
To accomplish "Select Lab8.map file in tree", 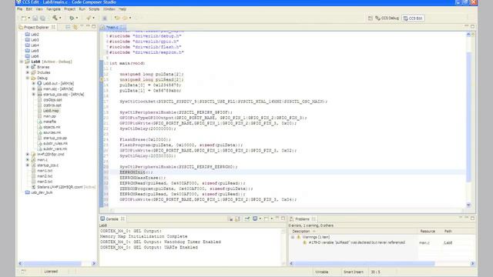I will click(x=51, y=111).
